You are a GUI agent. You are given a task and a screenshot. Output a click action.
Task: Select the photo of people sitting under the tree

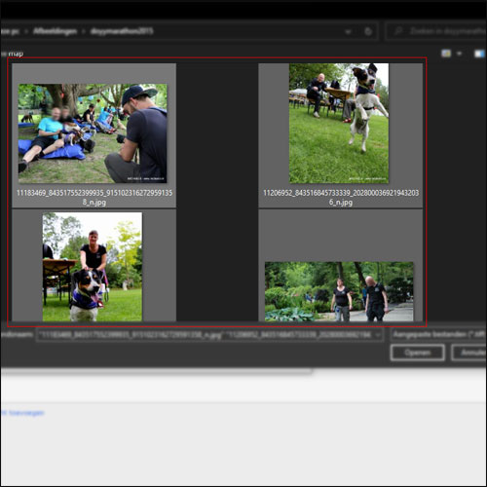93,133
